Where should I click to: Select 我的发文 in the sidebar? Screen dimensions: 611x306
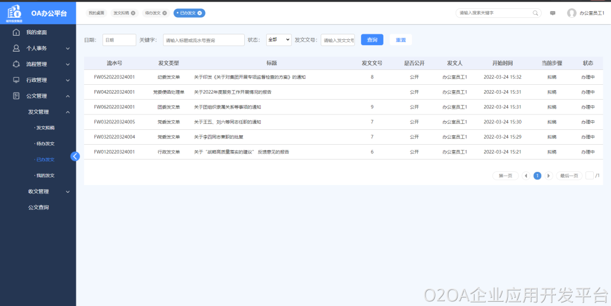tap(45, 176)
